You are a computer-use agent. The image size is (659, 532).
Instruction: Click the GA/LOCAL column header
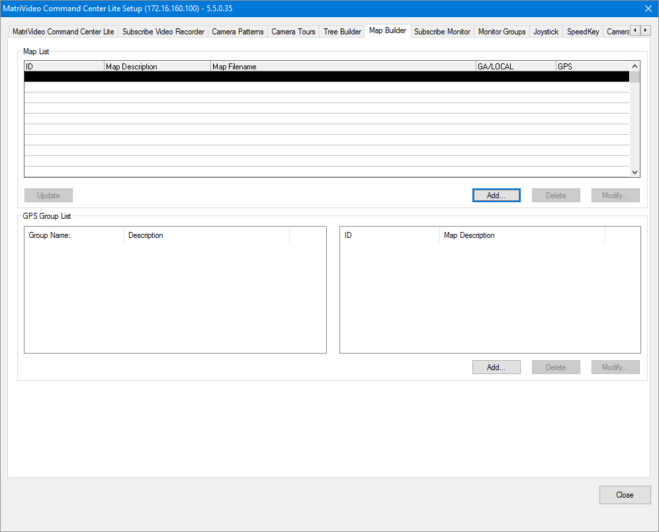click(515, 67)
